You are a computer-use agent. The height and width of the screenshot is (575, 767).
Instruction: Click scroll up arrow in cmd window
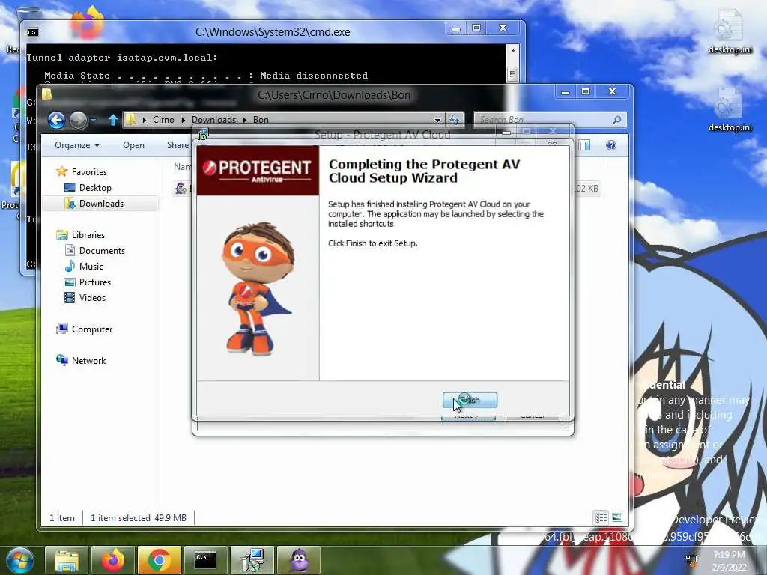tap(512, 52)
